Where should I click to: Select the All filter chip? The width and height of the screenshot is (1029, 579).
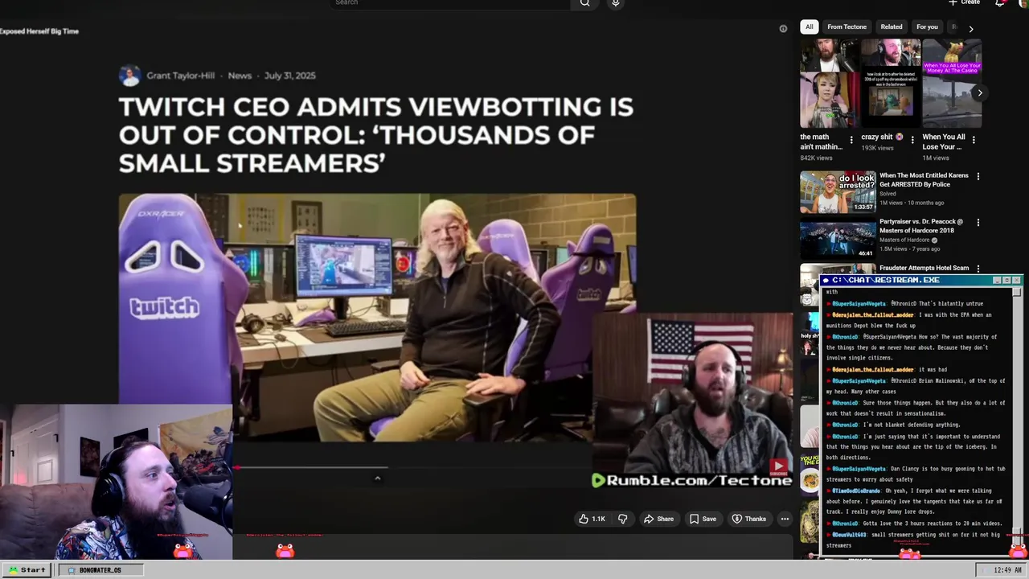tap(810, 27)
